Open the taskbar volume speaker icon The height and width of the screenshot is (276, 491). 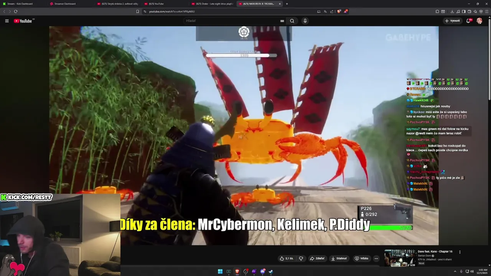pos(472,271)
